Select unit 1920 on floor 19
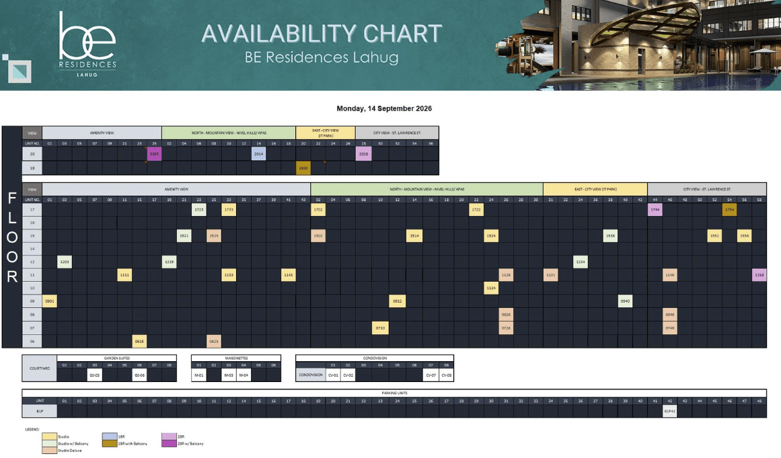 pyautogui.click(x=303, y=167)
